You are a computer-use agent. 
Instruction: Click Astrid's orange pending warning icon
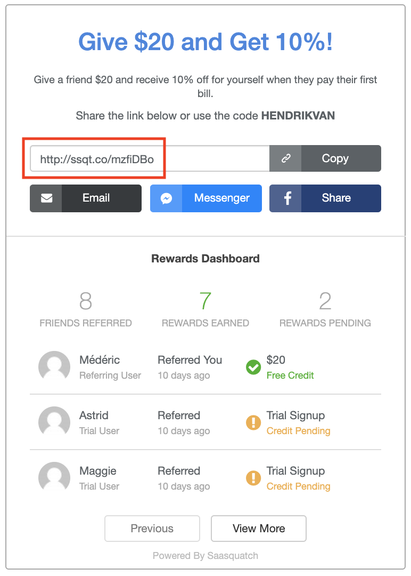pyautogui.click(x=253, y=423)
